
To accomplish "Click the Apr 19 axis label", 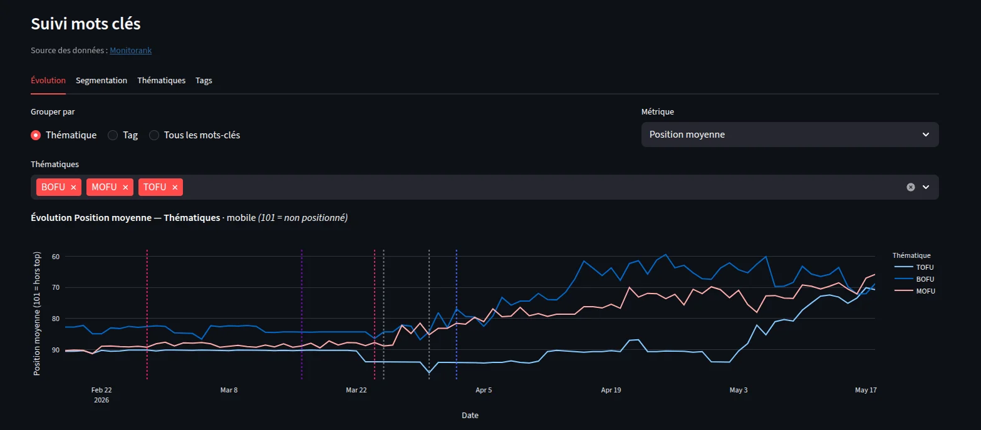I will [x=611, y=390].
